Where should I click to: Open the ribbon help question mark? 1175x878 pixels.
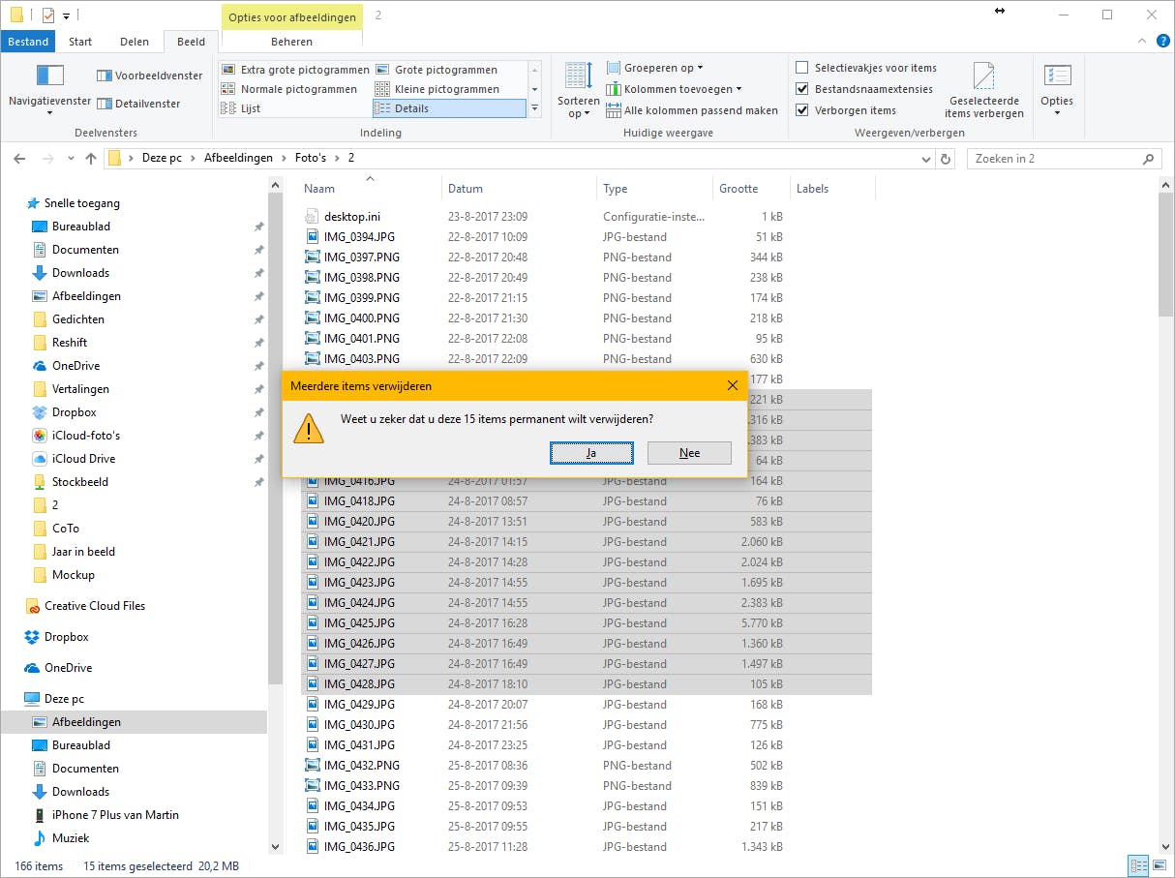click(1163, 42)
